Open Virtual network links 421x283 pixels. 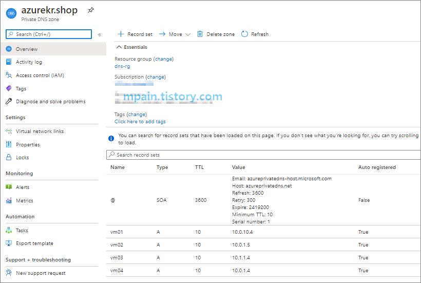[40, 131]
